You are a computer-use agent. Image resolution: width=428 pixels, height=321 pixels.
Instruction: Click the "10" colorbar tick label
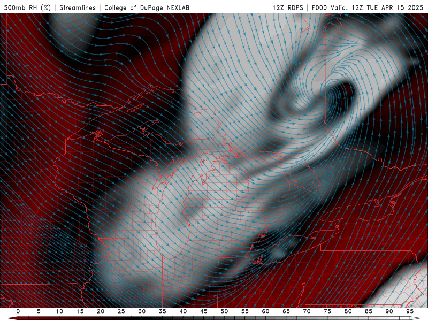pos(59,311)
